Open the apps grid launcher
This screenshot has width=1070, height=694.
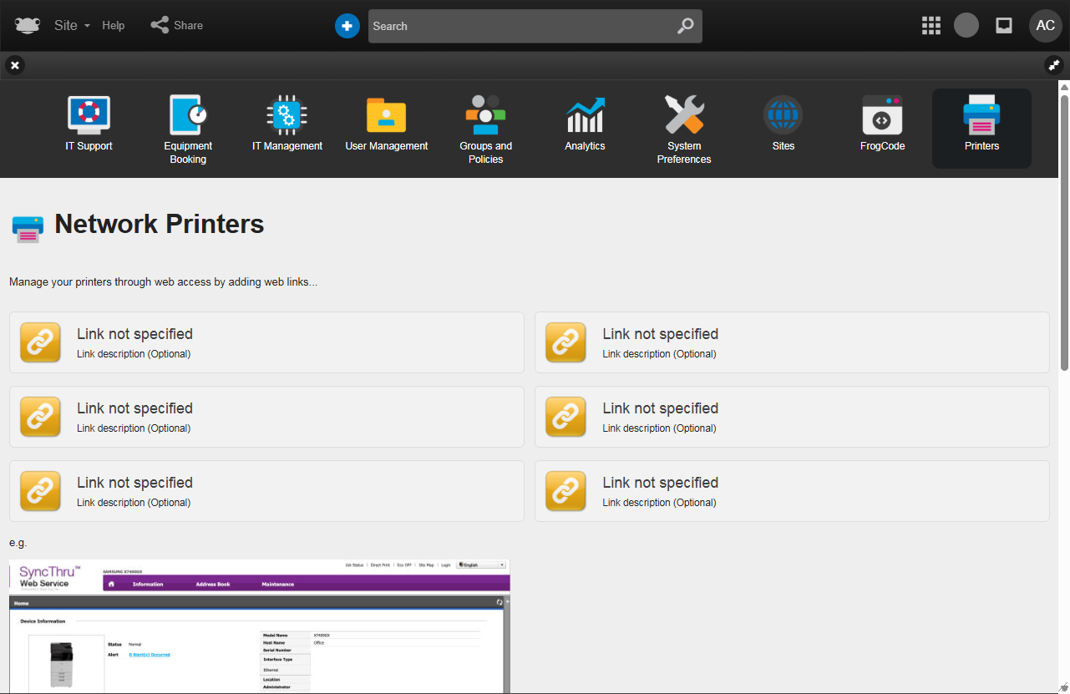[x=931, y=26]
